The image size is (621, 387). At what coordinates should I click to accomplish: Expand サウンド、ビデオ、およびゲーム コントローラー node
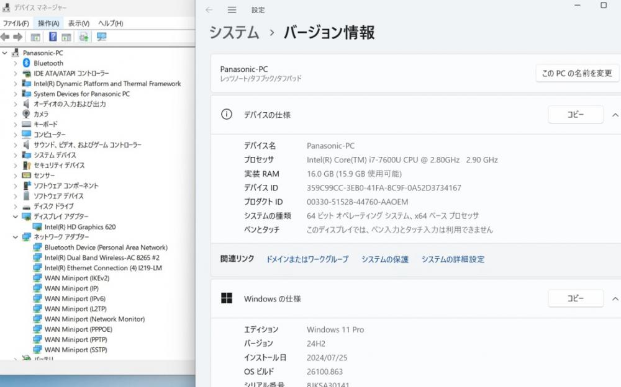click(16, 145)
